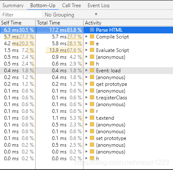Sort by the Self Time column header

18,23
